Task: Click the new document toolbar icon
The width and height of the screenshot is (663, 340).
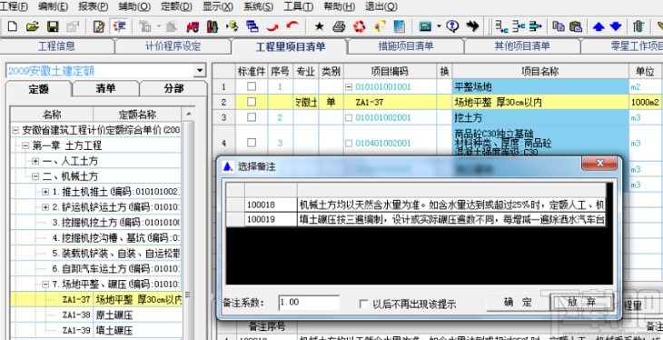Action: [13, 26]
